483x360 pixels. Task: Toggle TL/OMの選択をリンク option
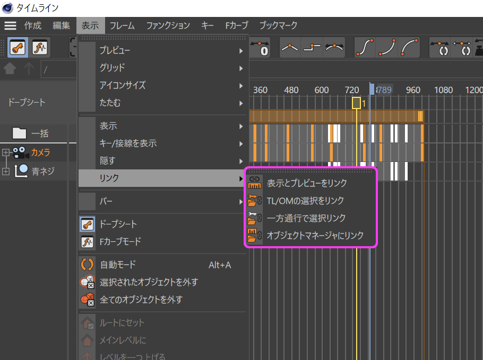tap(305, 201)
